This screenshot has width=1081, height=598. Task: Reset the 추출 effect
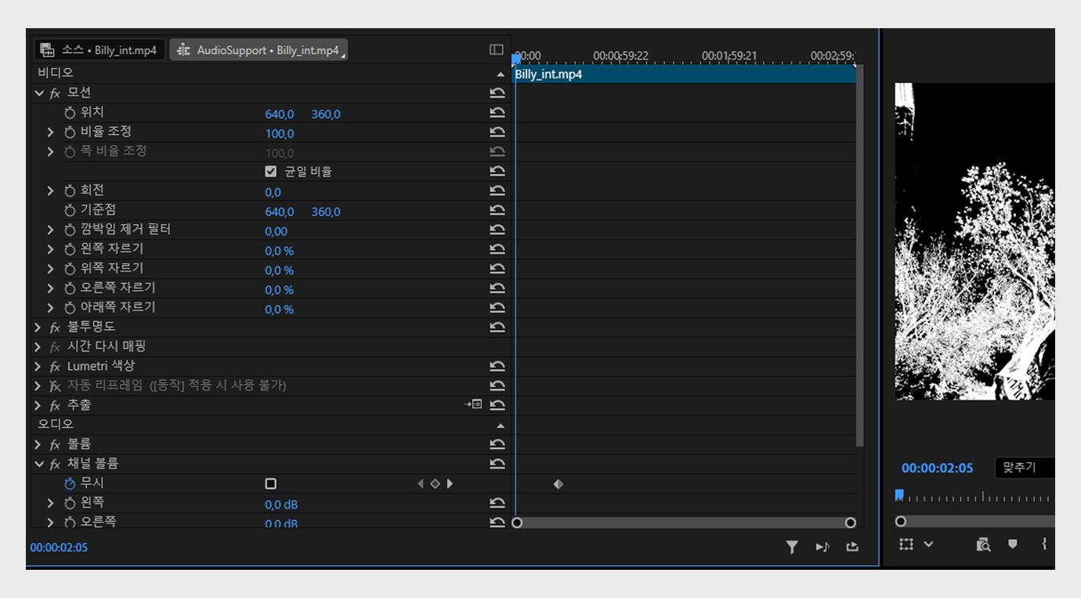[x=497, y=405]
